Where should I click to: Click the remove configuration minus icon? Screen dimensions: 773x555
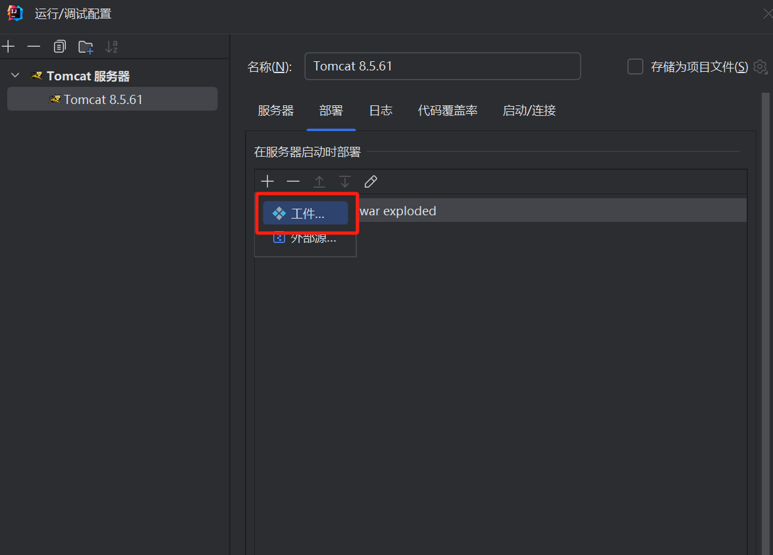(34, 47)
